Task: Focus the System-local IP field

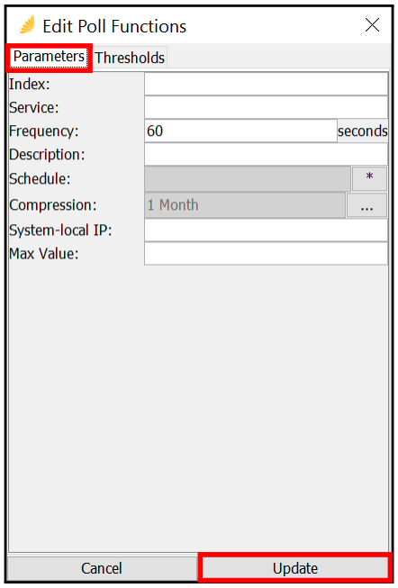Action: coord(266,231)
